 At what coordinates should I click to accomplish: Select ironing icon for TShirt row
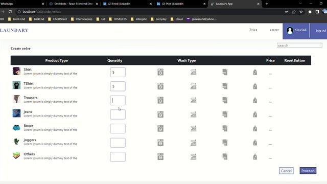click(193, 86)
